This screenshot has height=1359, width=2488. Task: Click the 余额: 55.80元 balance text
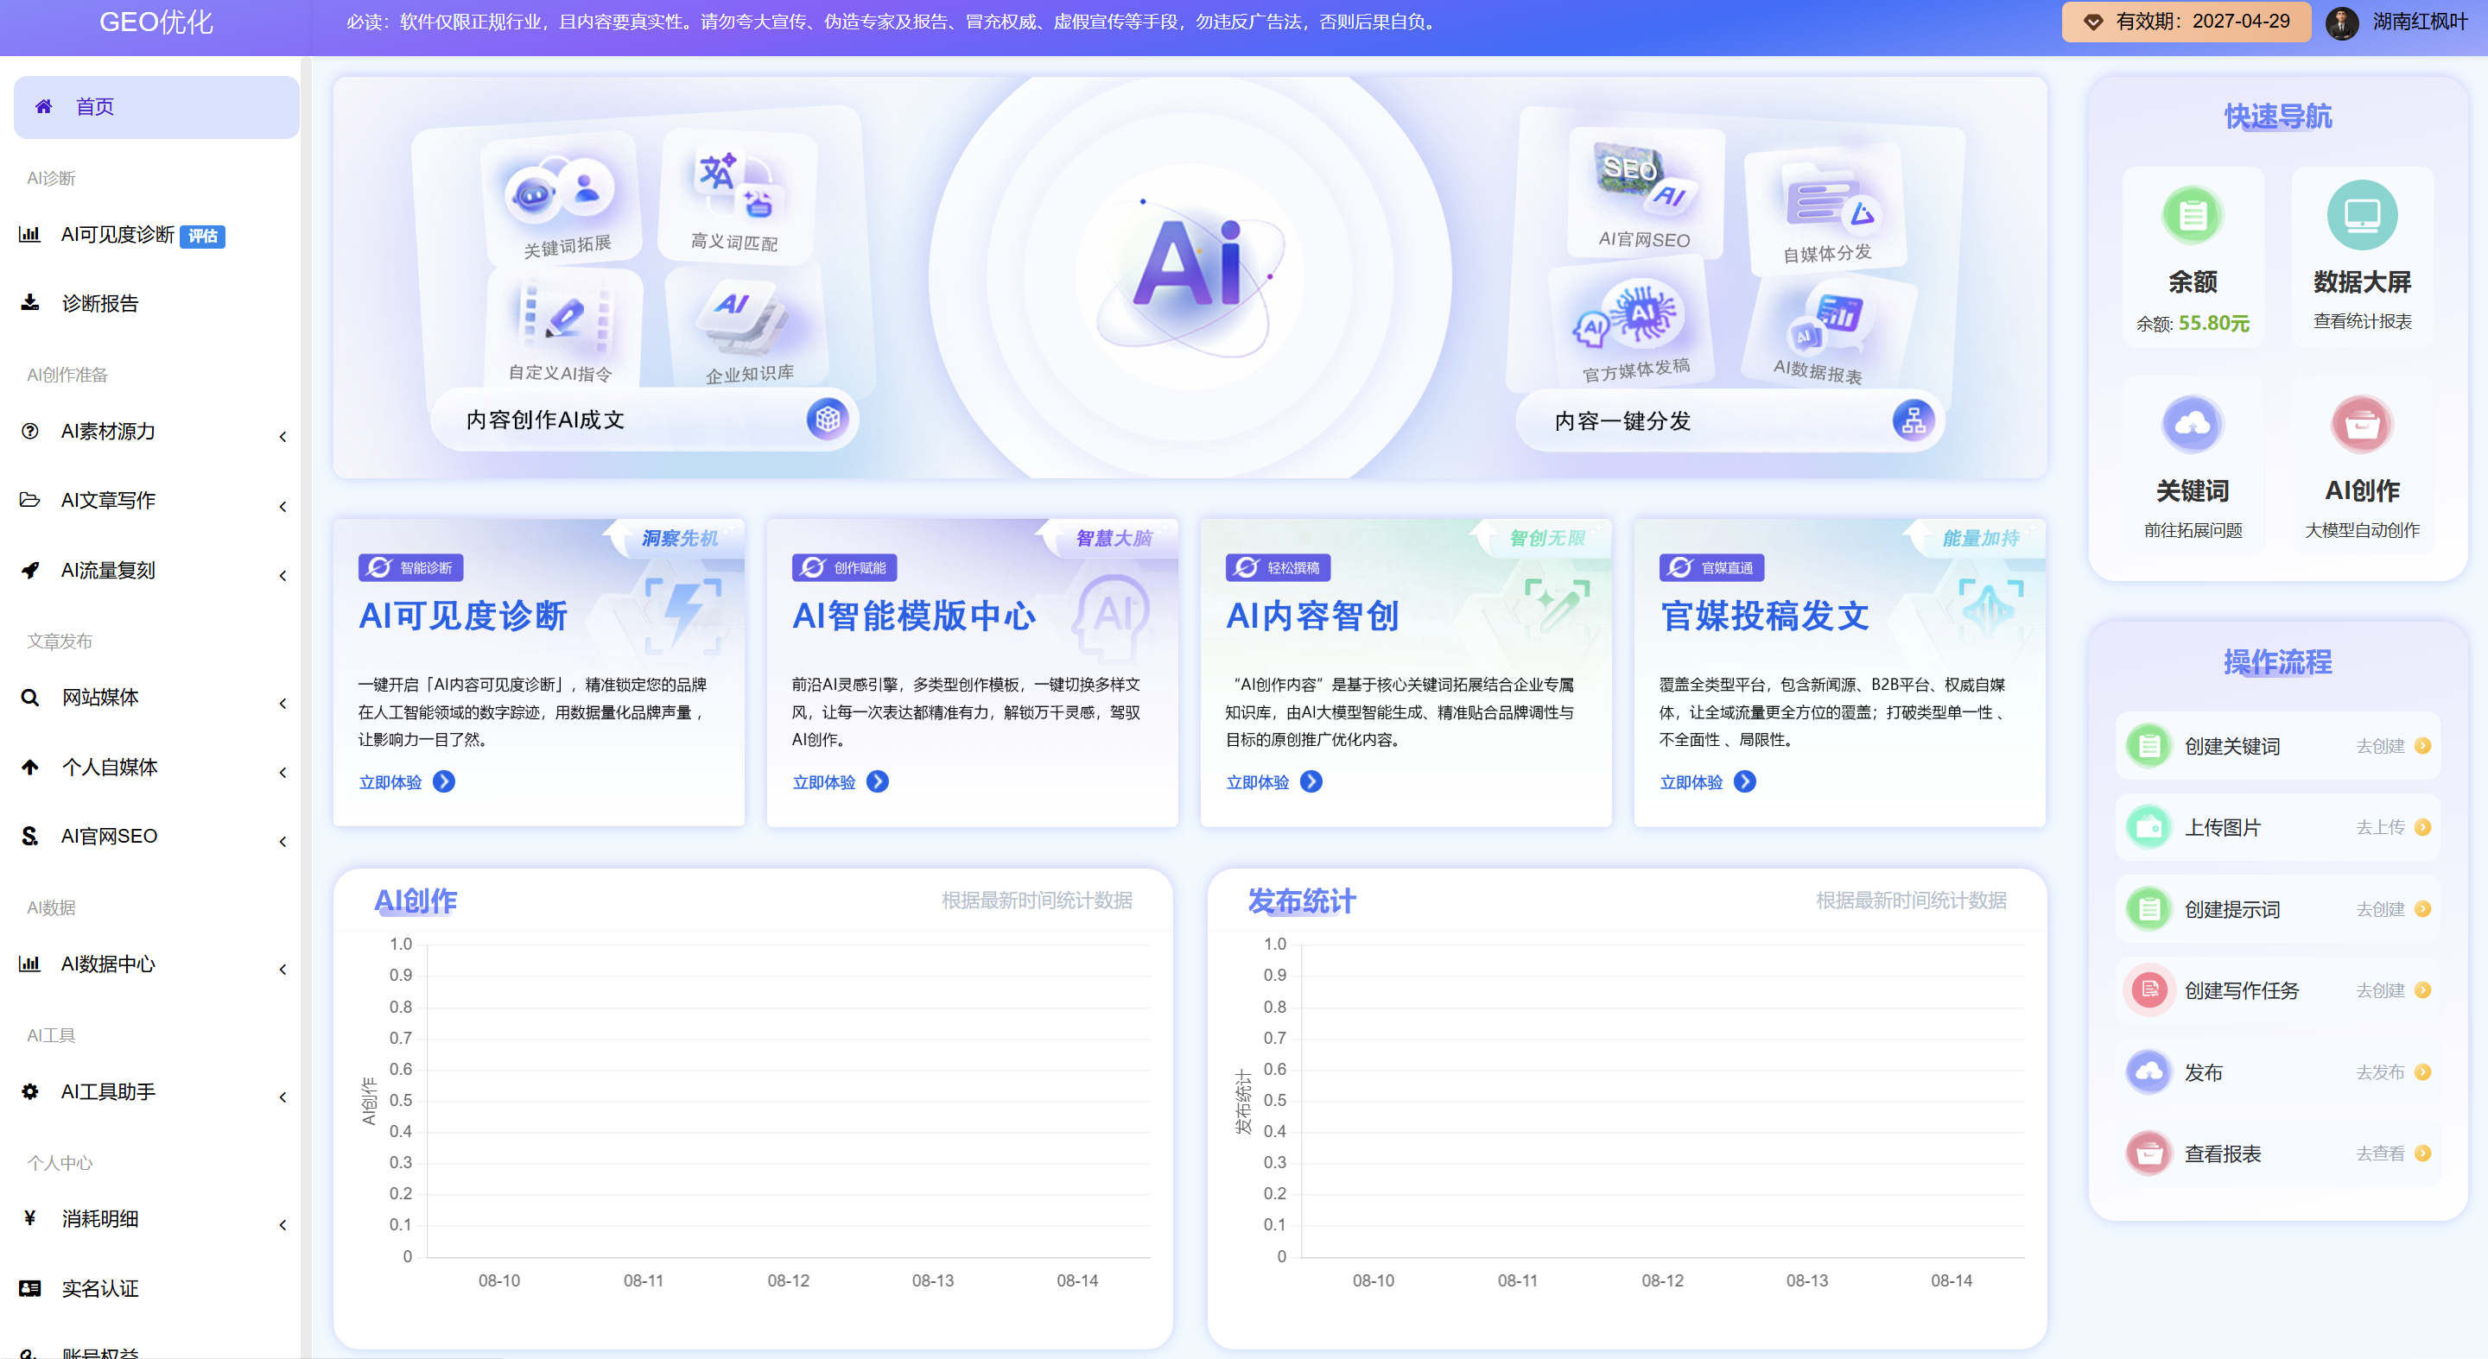pos(2193,323)
